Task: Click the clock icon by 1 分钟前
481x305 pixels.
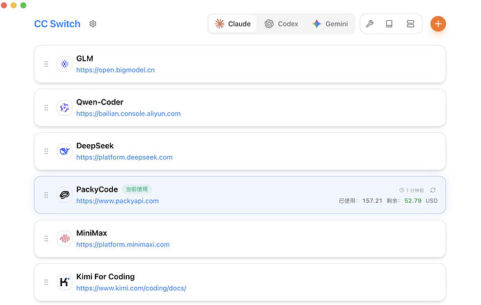Action: coord(402,190)
